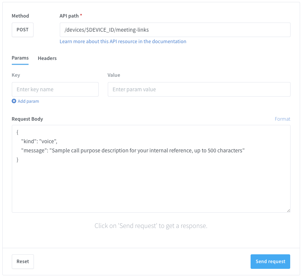The height and width of the screenshot is (278, 302).
Task: Place cursor on the "kind": "voice" line
Action: 39,141
